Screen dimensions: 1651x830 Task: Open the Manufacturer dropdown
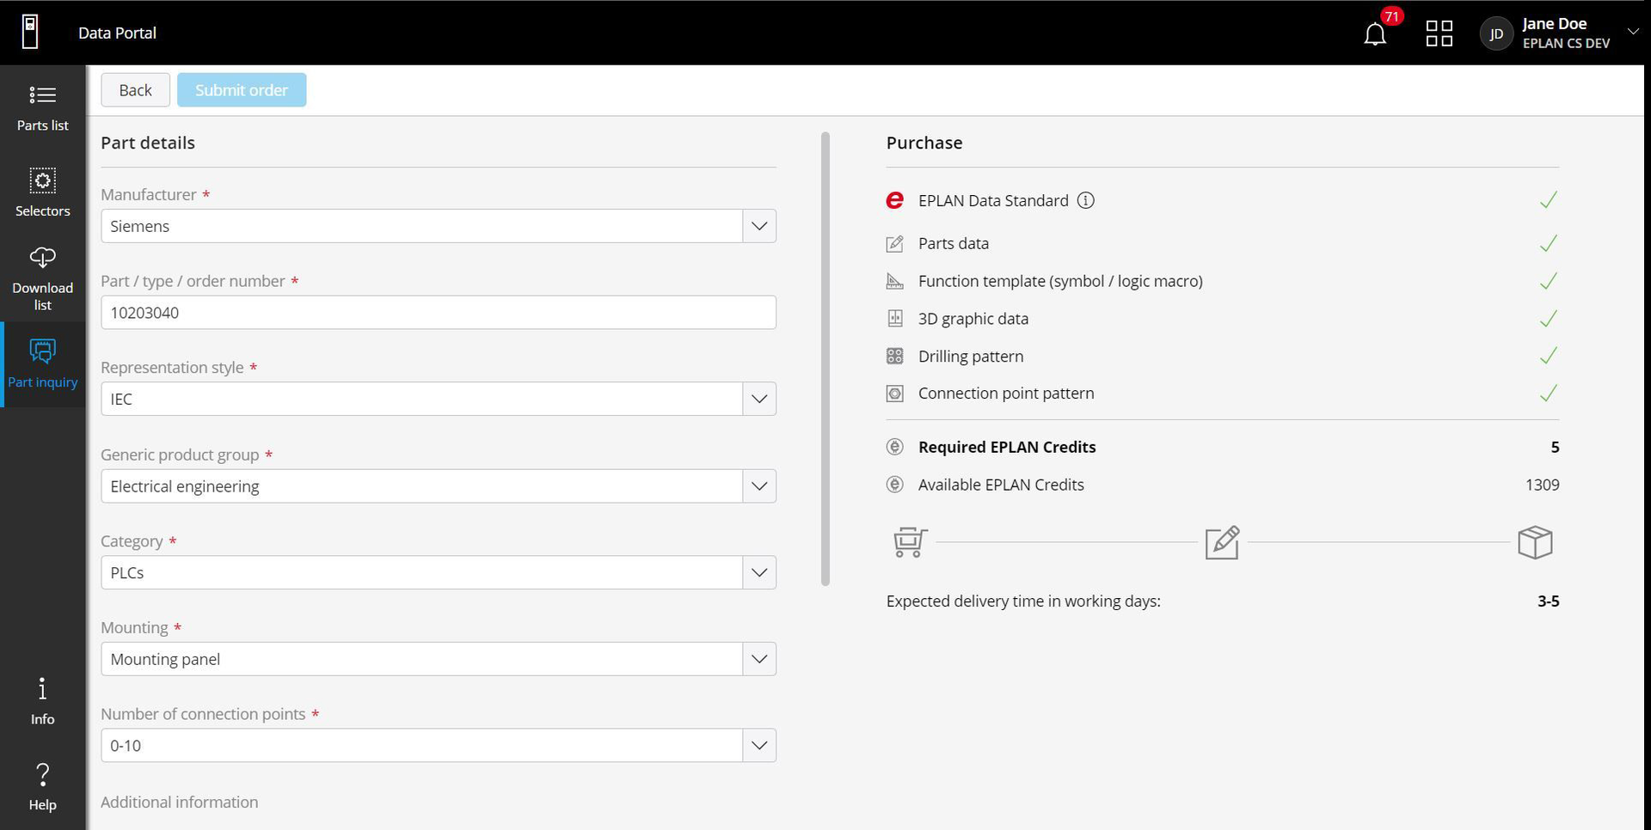[x=758, y=226]
